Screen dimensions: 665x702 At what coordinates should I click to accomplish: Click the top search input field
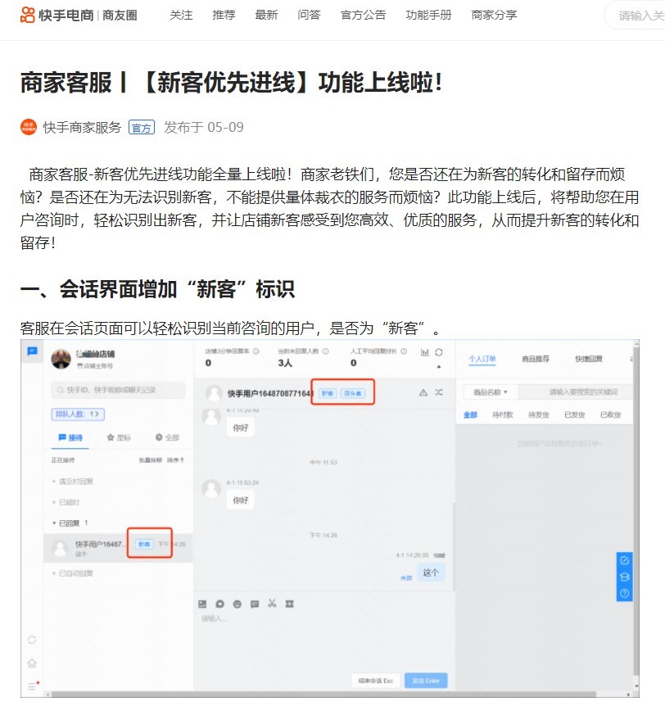coord(636,16)
